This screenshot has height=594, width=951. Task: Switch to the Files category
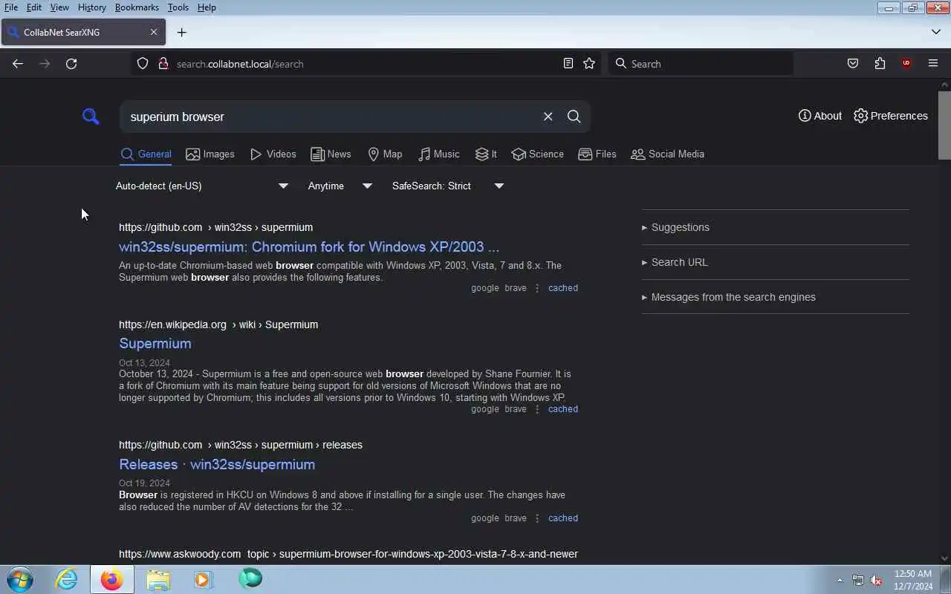(597, 154)
